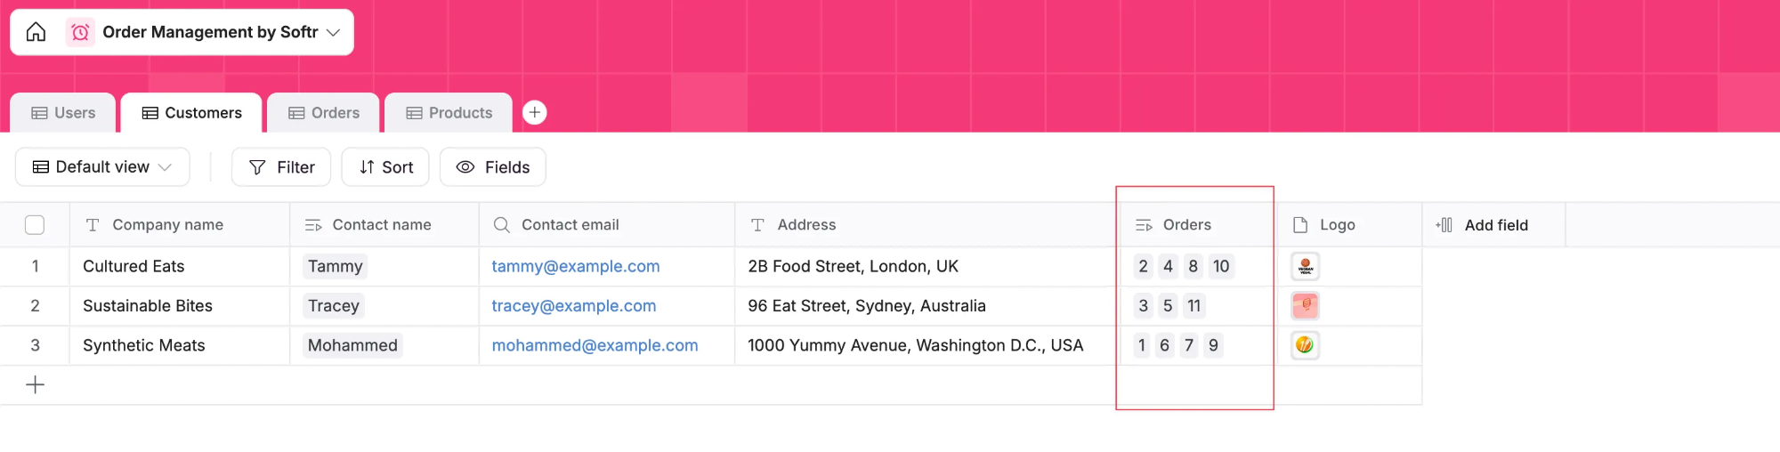Add a new table with plus button

[x=534, y=112]
